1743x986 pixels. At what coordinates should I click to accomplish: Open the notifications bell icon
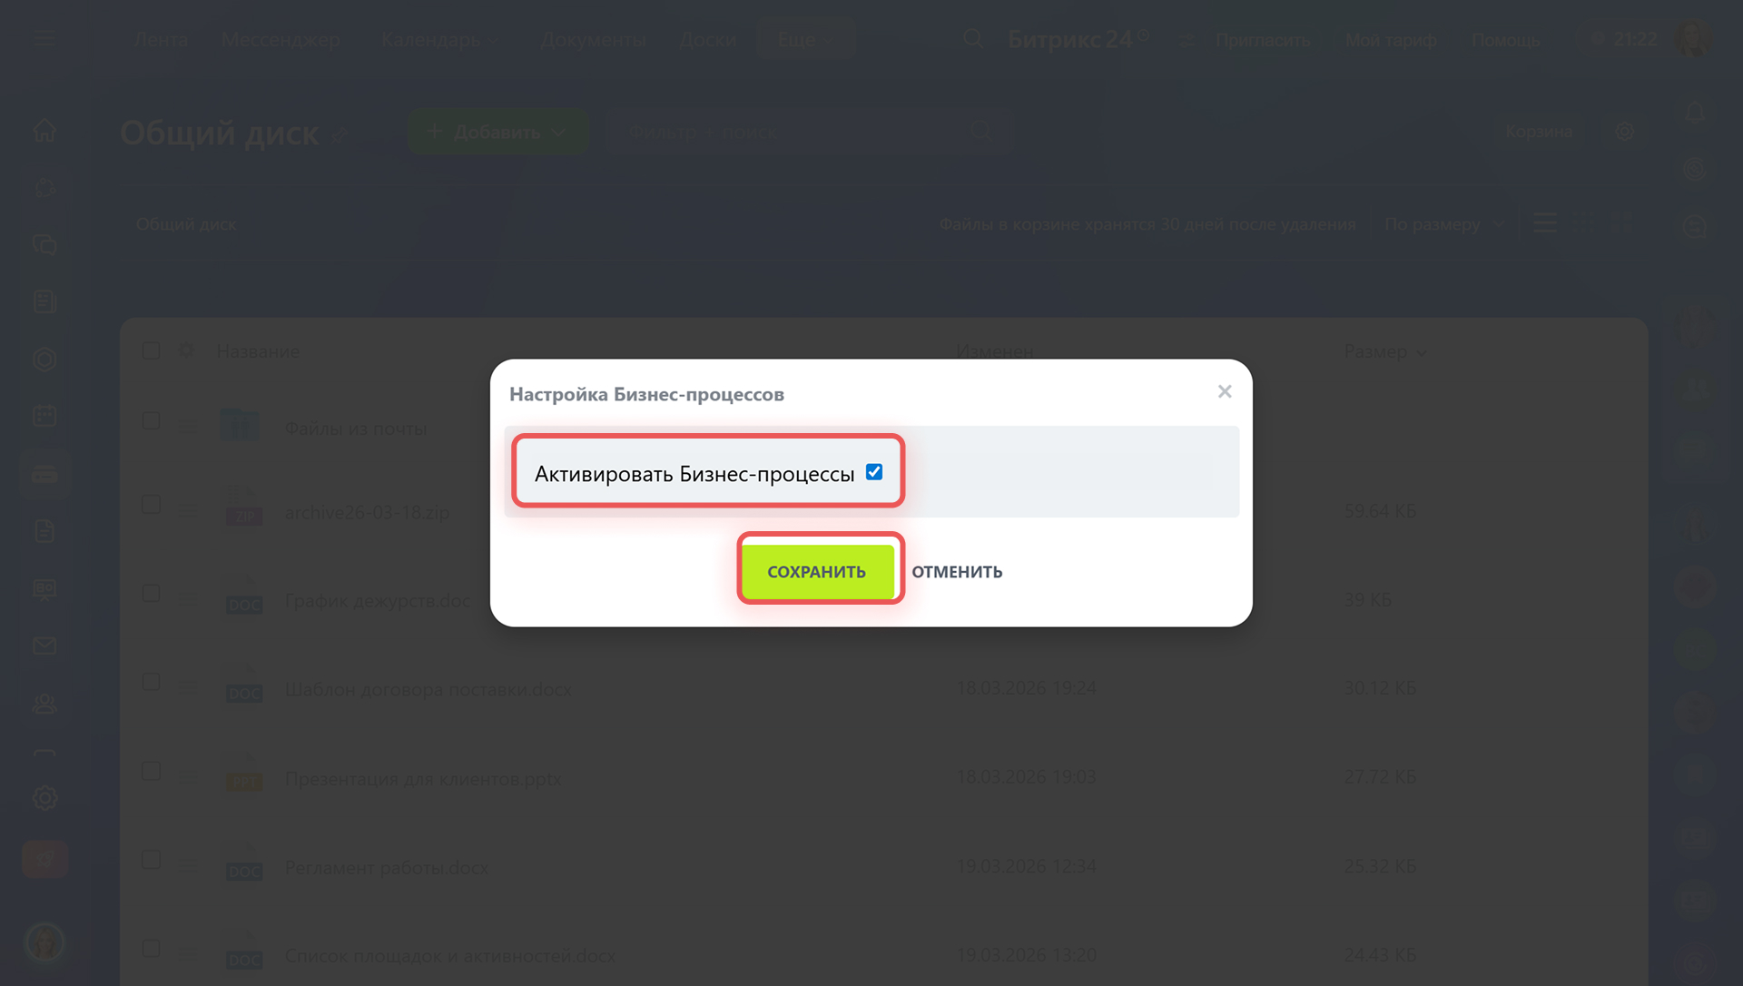[1695, 113]
